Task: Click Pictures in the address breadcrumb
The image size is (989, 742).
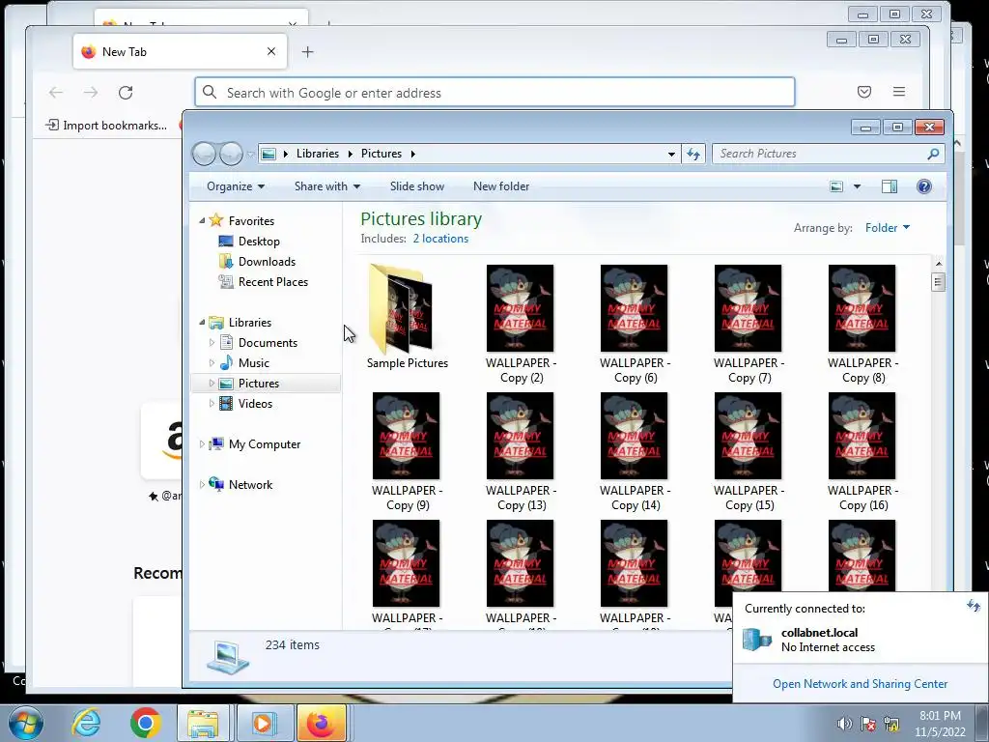Action: pos(381,154)
